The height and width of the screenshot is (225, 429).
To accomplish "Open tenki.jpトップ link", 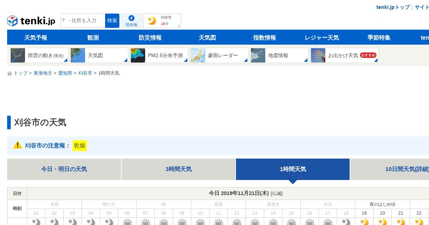I will click(393, 7).
